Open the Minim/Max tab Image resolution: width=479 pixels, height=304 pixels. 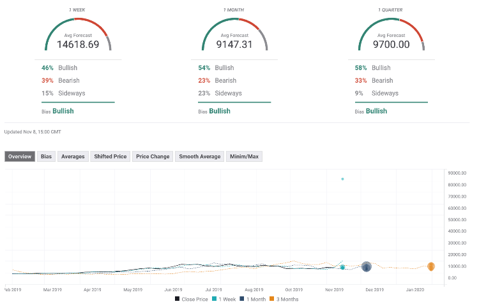[x=244, y=156]
